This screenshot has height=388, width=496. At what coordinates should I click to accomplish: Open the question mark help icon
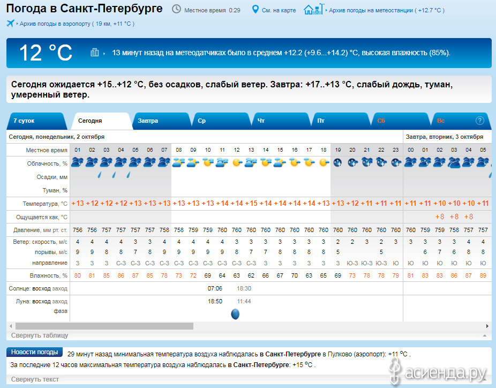(480, 121)
